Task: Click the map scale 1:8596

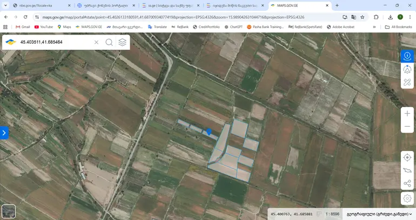Action: coord(332,214)
